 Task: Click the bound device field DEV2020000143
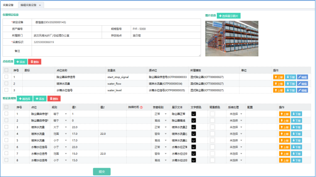point(116,22)
